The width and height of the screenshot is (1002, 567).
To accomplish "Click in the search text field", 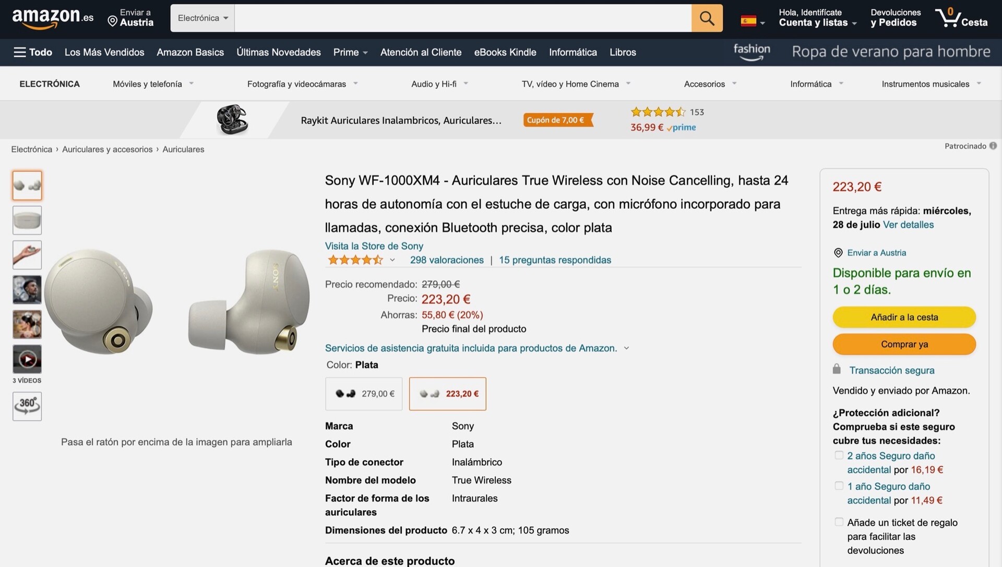I will pyautogui.click(x=462, y=18).
